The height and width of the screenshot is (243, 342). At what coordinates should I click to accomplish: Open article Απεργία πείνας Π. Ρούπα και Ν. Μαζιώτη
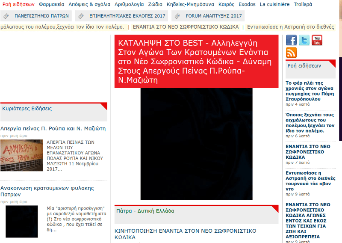coord(53,128)
